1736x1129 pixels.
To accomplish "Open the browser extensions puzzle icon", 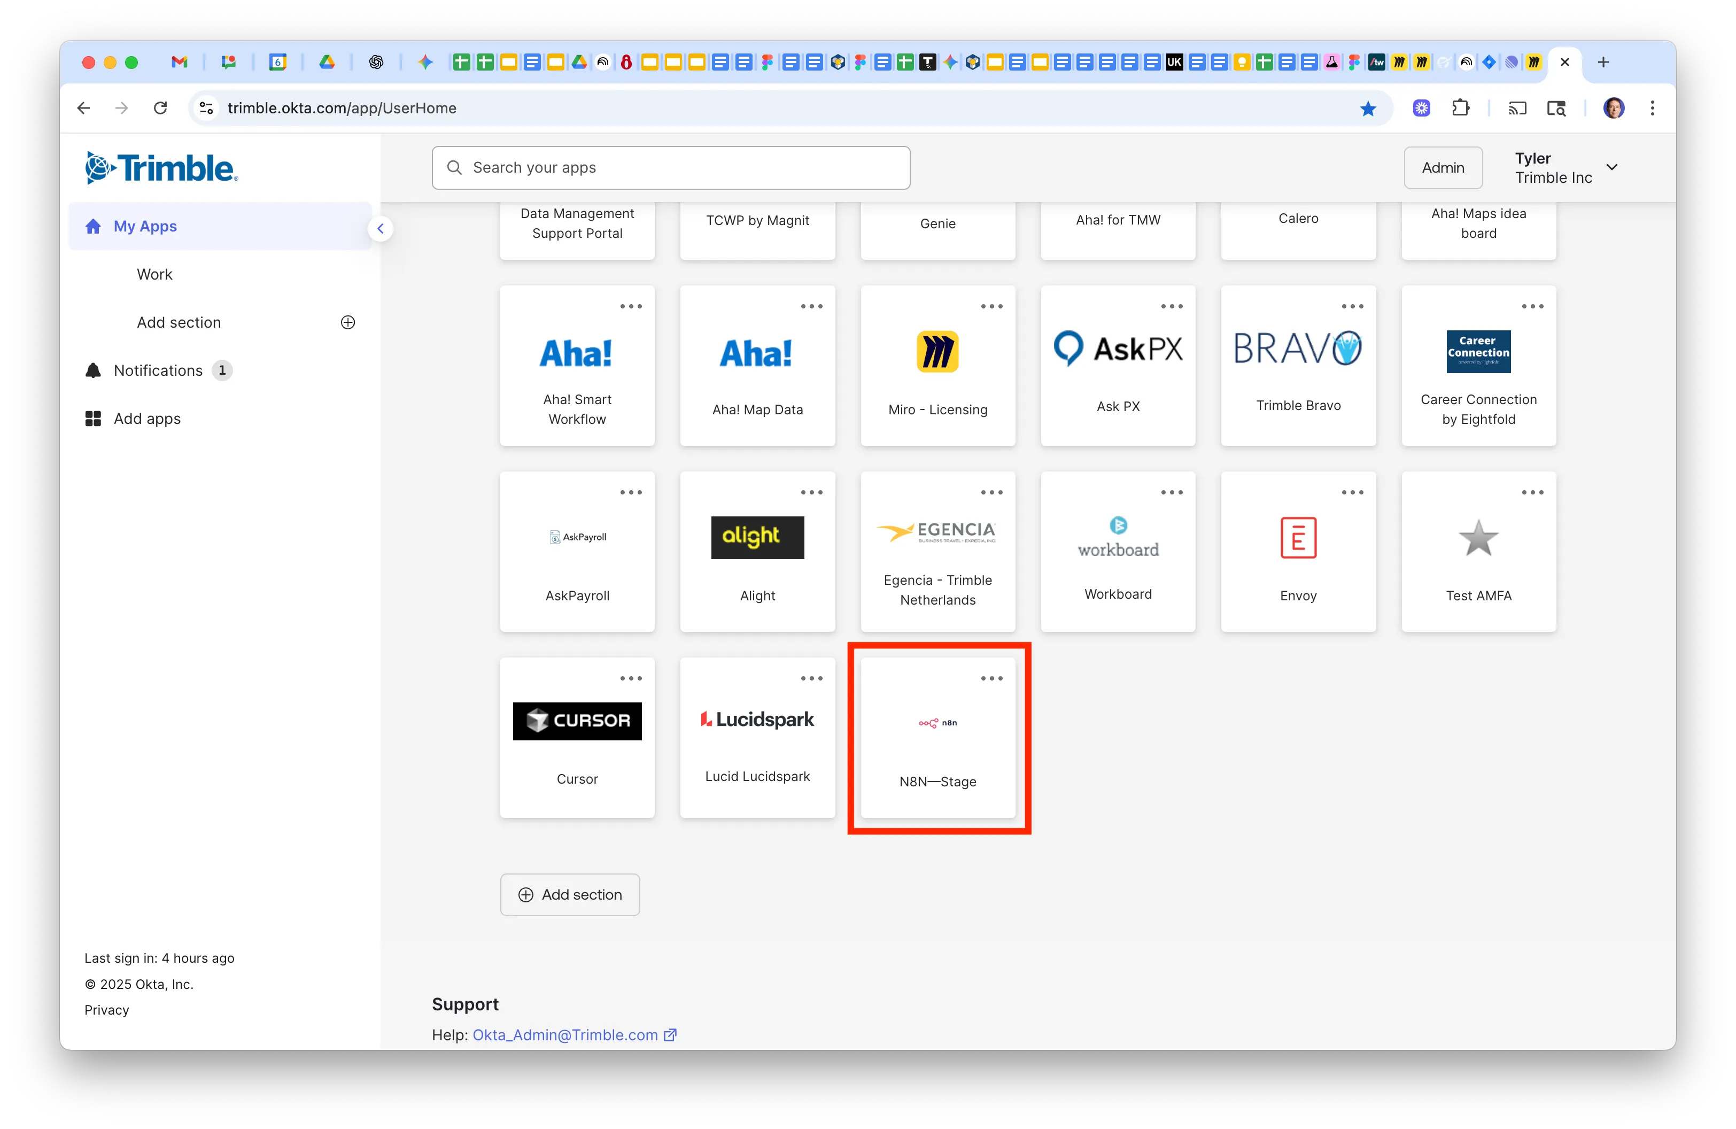I will pos(1460,109).
